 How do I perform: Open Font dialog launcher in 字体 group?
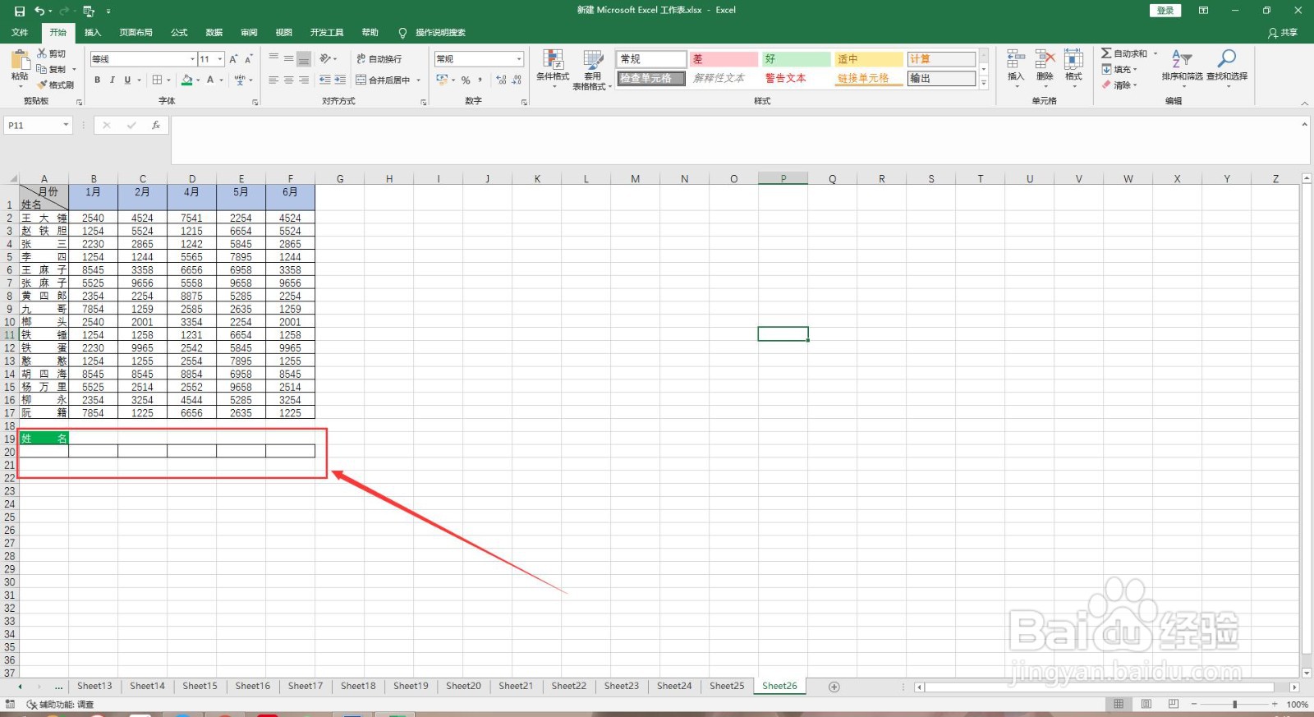click(255, 102)
